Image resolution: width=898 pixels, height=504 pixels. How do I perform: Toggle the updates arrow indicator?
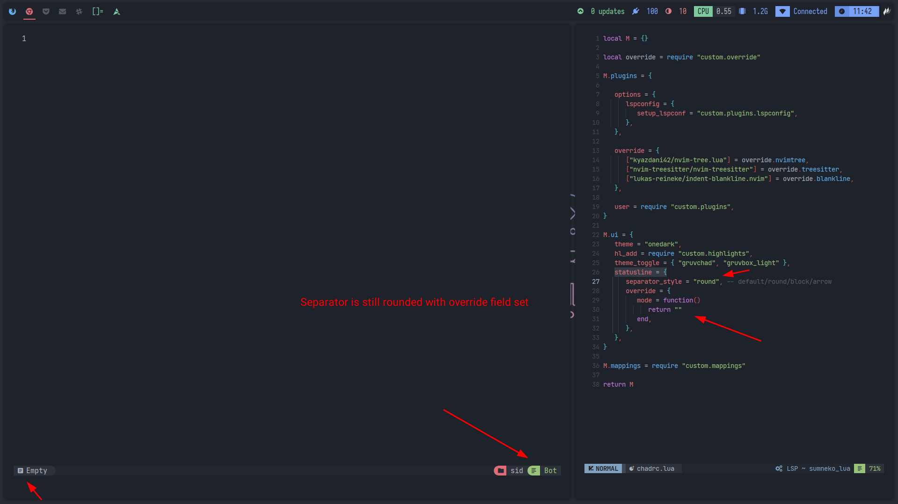[580, 11]
